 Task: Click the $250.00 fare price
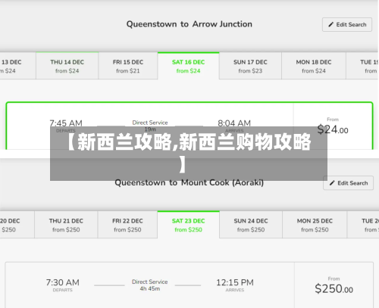click(x=334, y=289)
